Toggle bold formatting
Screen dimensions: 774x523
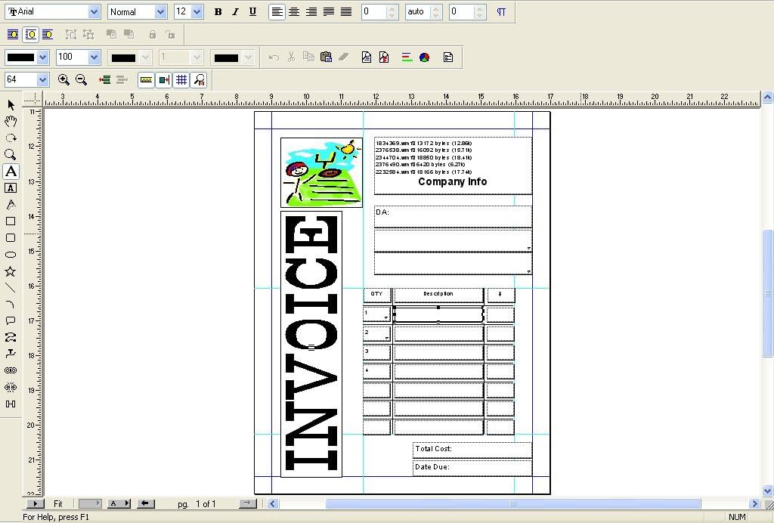pos(218,12)
